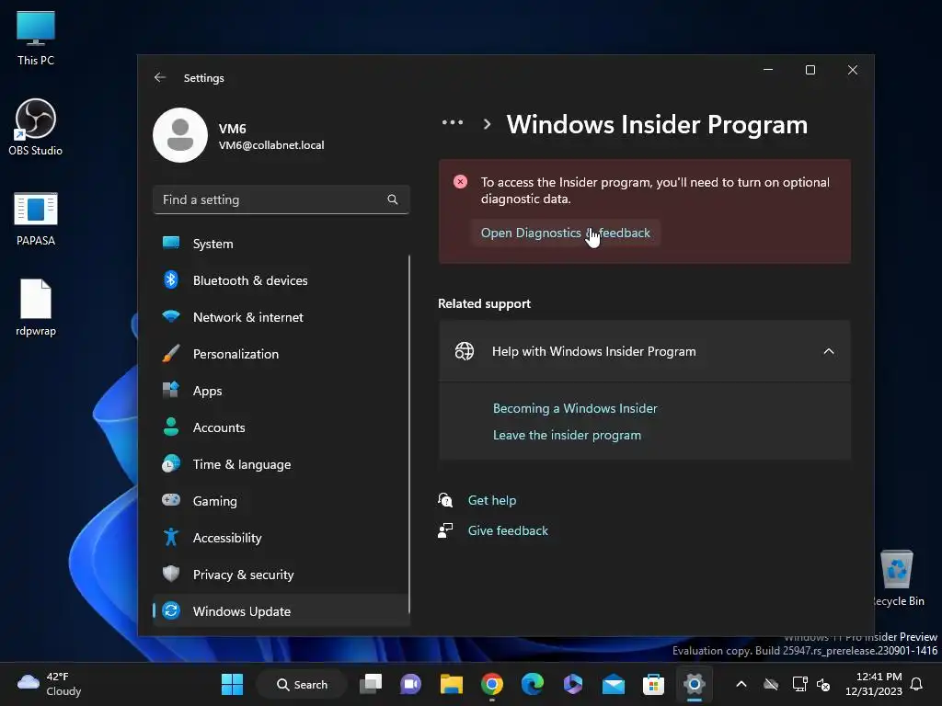Click the muted volume tray icon

click(823, 684)
